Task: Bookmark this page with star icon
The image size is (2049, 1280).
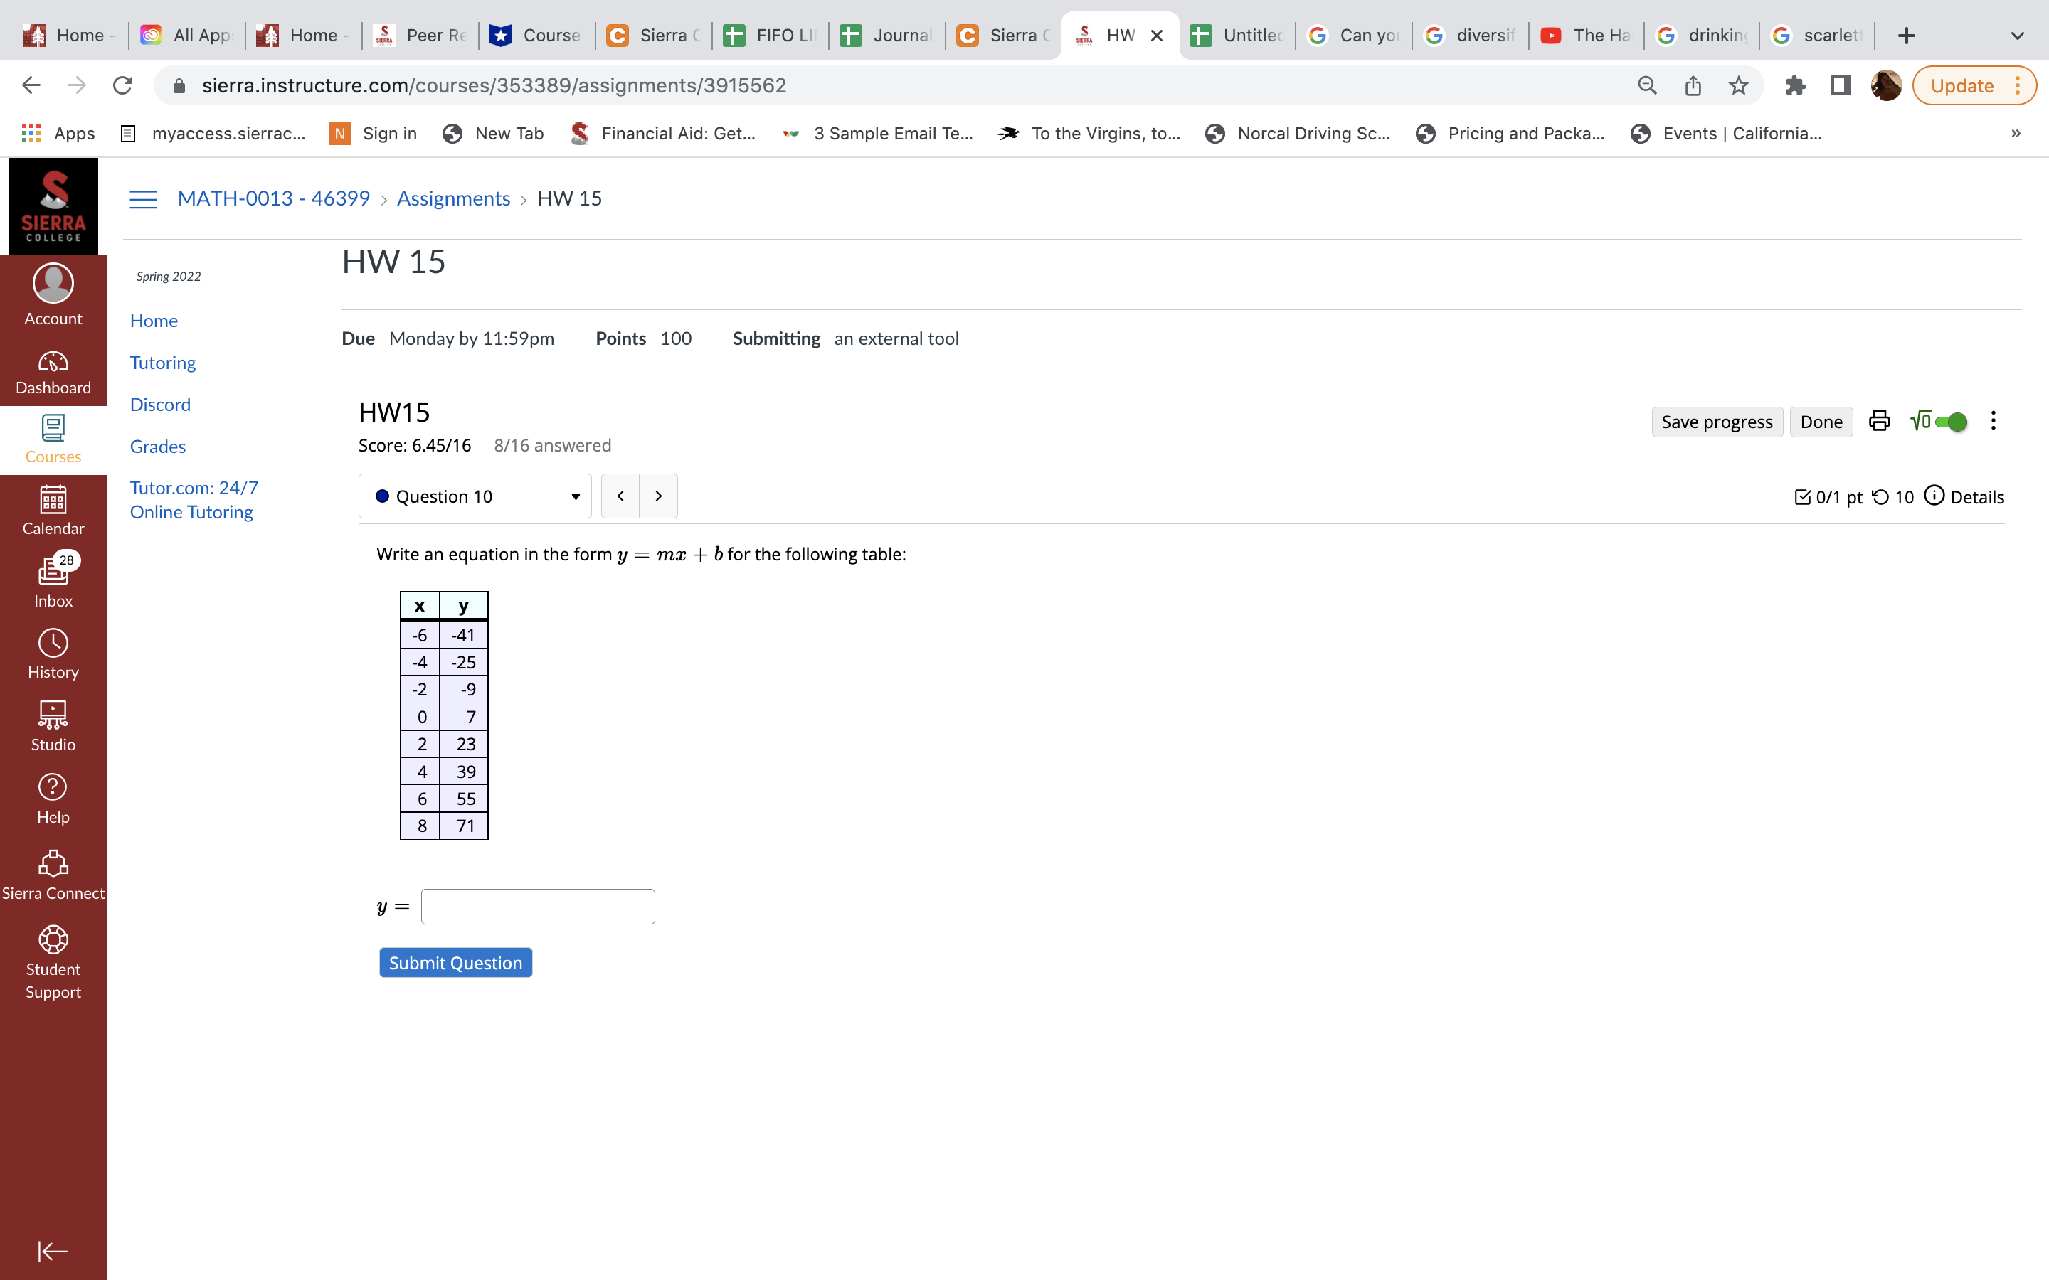Action: (x=1737, y=85)
